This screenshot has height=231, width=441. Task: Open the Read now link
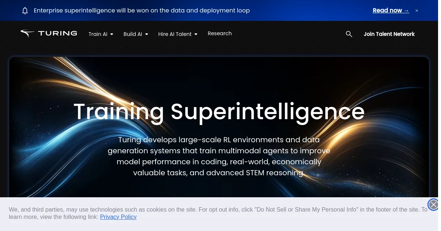[391, 10]
